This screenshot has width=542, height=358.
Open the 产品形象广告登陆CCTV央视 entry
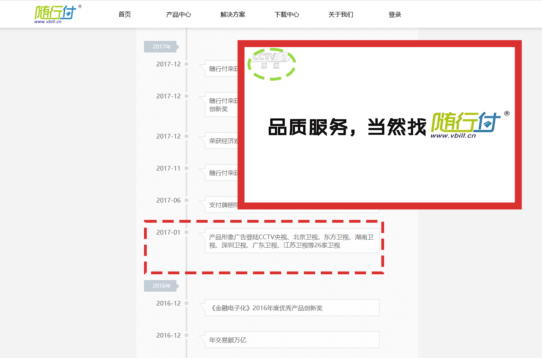[x=292, y=241]
